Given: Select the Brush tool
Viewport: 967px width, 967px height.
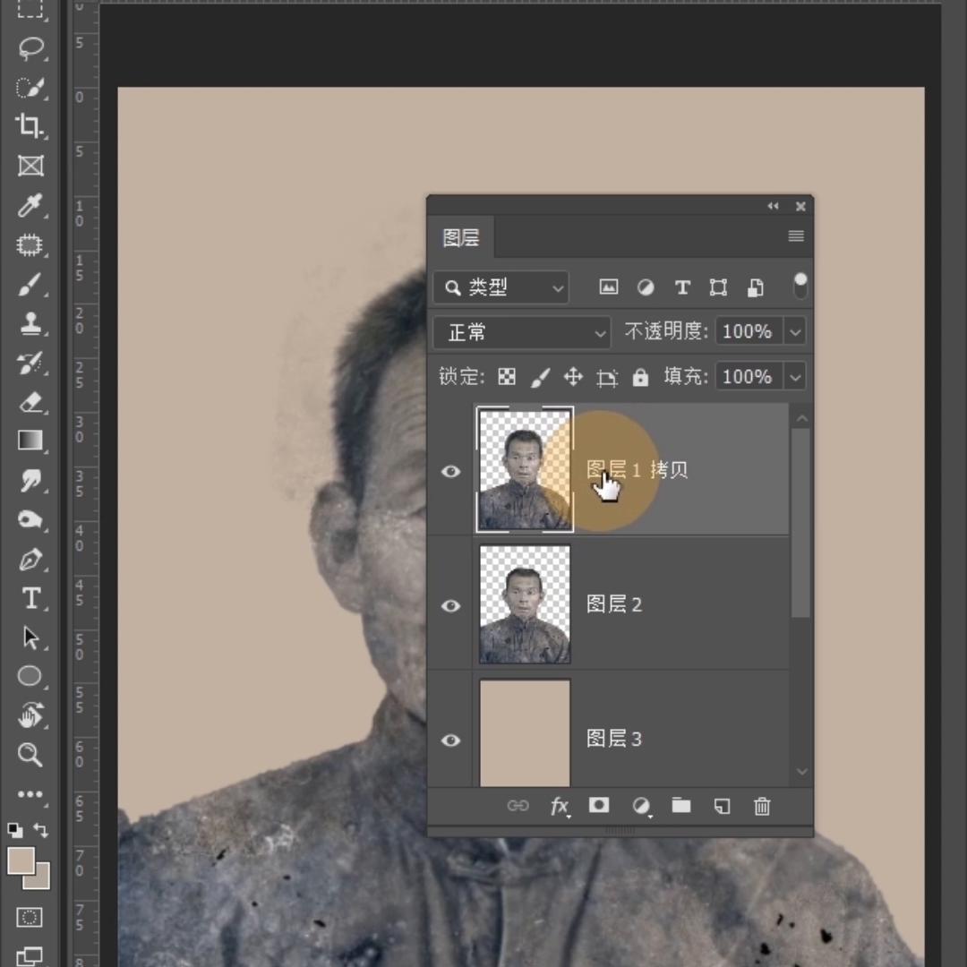Looking at the screenshot, I should (30, 284).
